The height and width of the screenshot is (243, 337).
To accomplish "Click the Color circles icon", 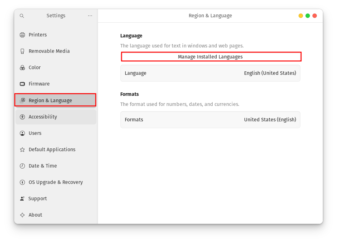I will click(x=22, y=68).
